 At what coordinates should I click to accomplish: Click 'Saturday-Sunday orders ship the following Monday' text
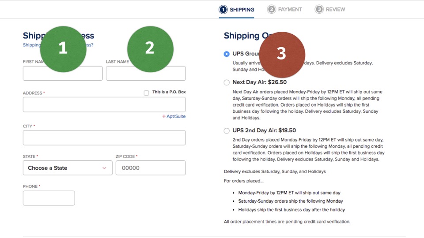point(291,201)
